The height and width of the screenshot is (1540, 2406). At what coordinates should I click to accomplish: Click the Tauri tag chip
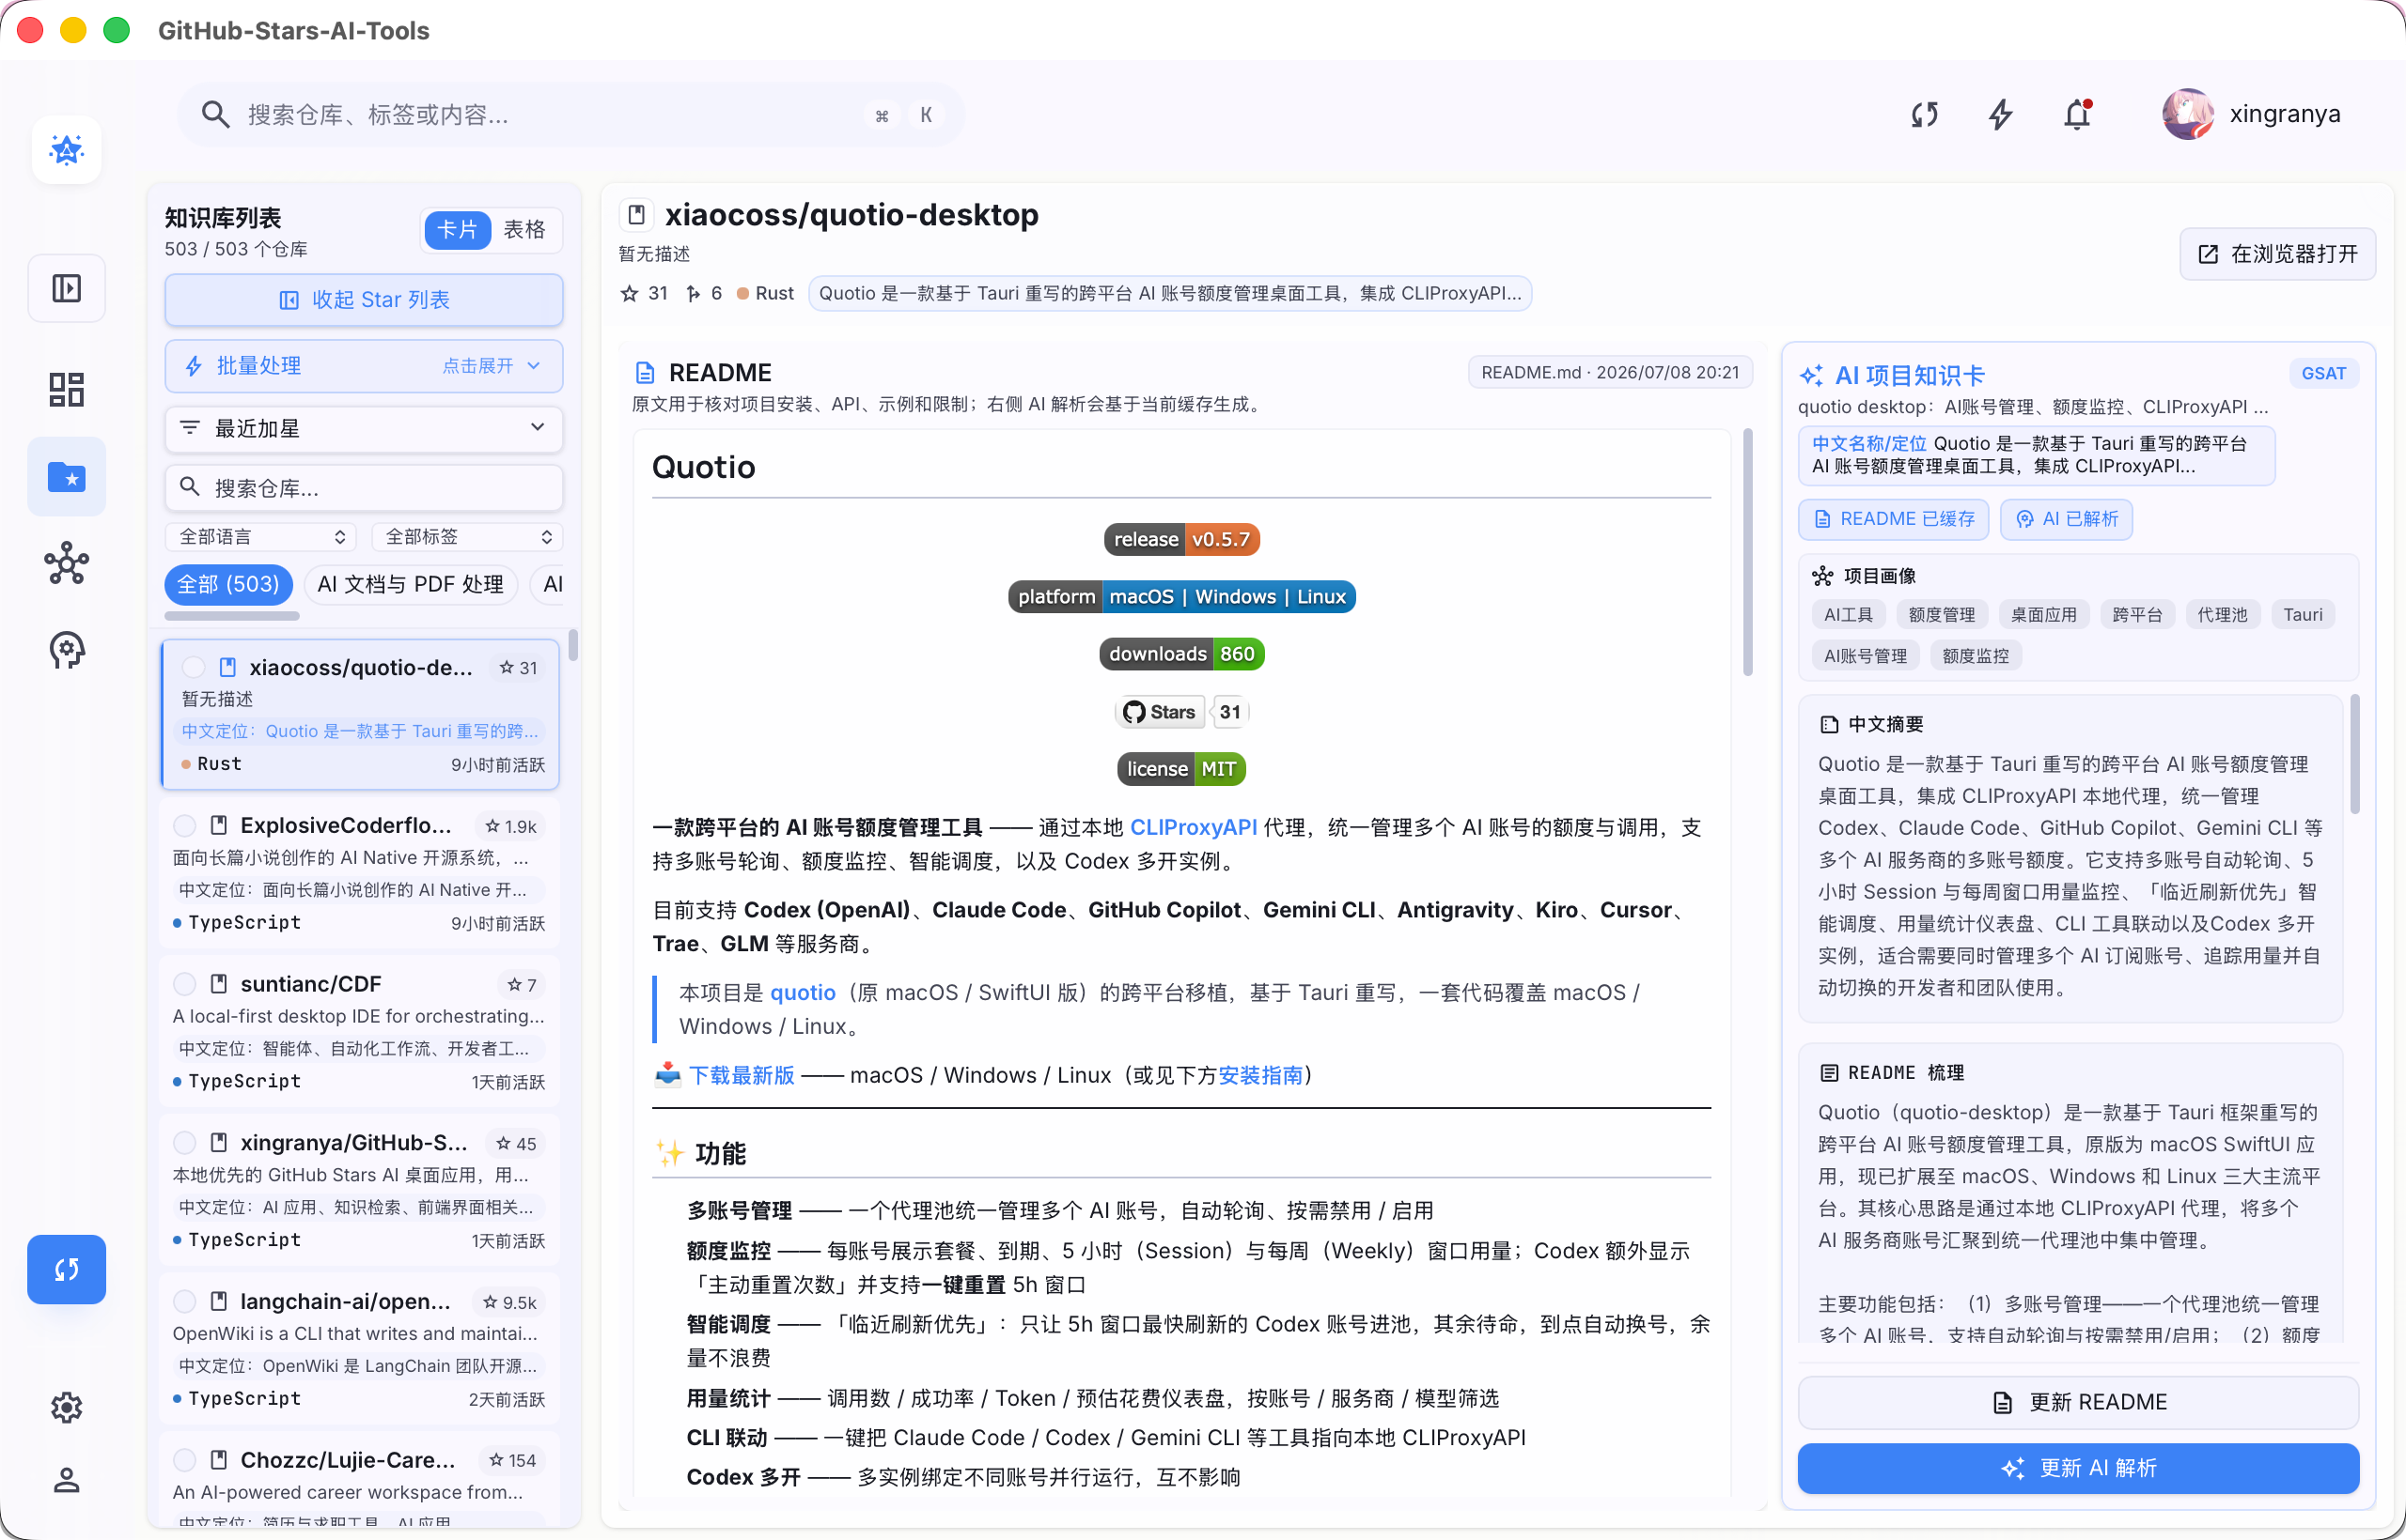pos(2302,615)
